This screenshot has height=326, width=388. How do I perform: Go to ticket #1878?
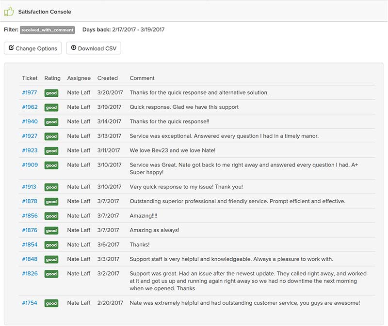(x=30, y=201)
